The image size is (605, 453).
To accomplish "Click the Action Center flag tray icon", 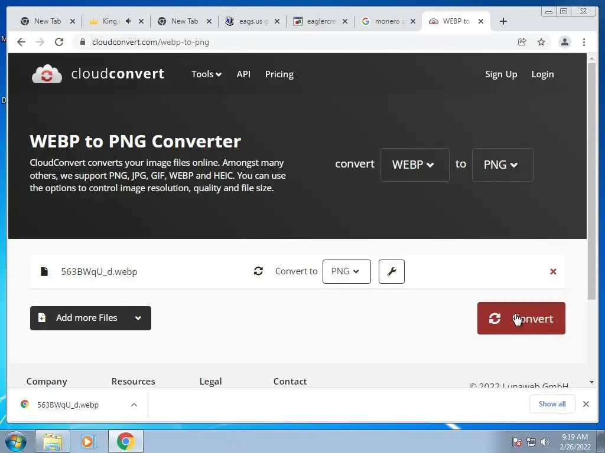I will [x=517, y=442].
